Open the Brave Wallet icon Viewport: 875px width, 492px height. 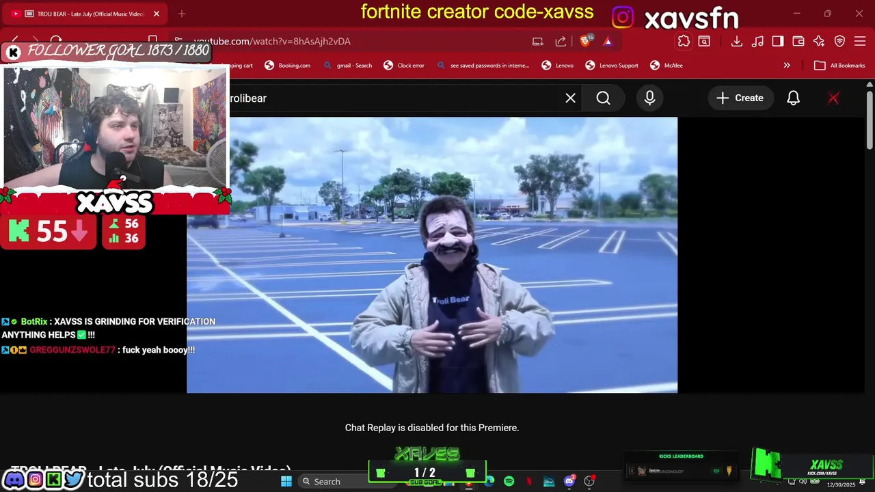click(798, 41)
